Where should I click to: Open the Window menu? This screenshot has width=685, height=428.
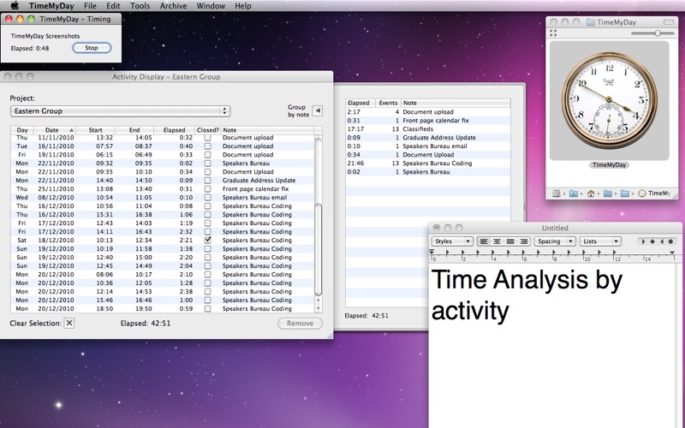click(211, 6)
